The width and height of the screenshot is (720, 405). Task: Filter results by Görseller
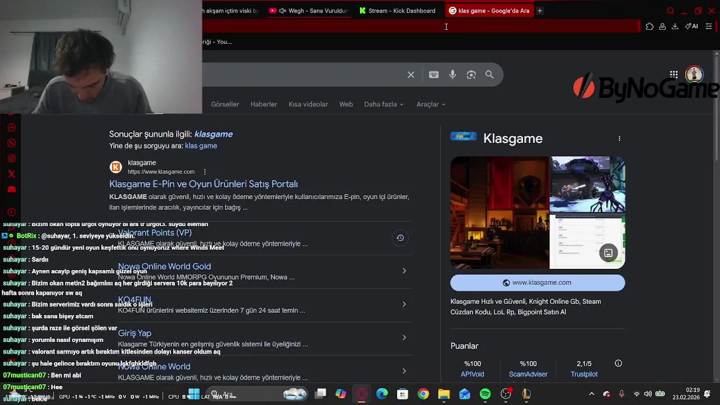coord(225,104)
